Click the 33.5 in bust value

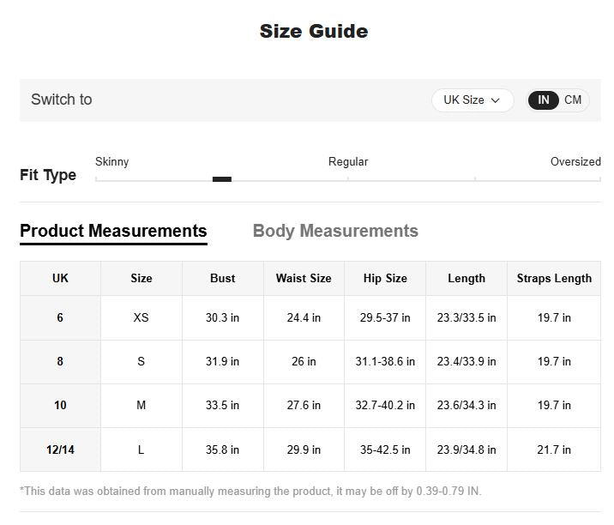(x=222, y=405)
